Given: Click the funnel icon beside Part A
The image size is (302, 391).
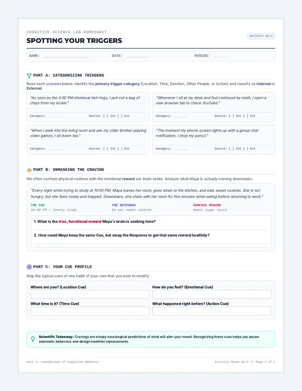Looking at the screenshot, I should coord(29,76).
